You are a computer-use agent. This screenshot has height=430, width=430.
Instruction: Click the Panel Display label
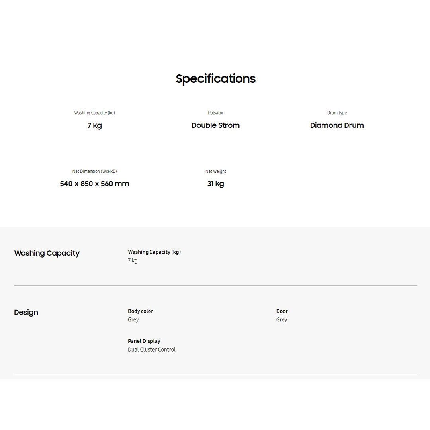(144, 341)
